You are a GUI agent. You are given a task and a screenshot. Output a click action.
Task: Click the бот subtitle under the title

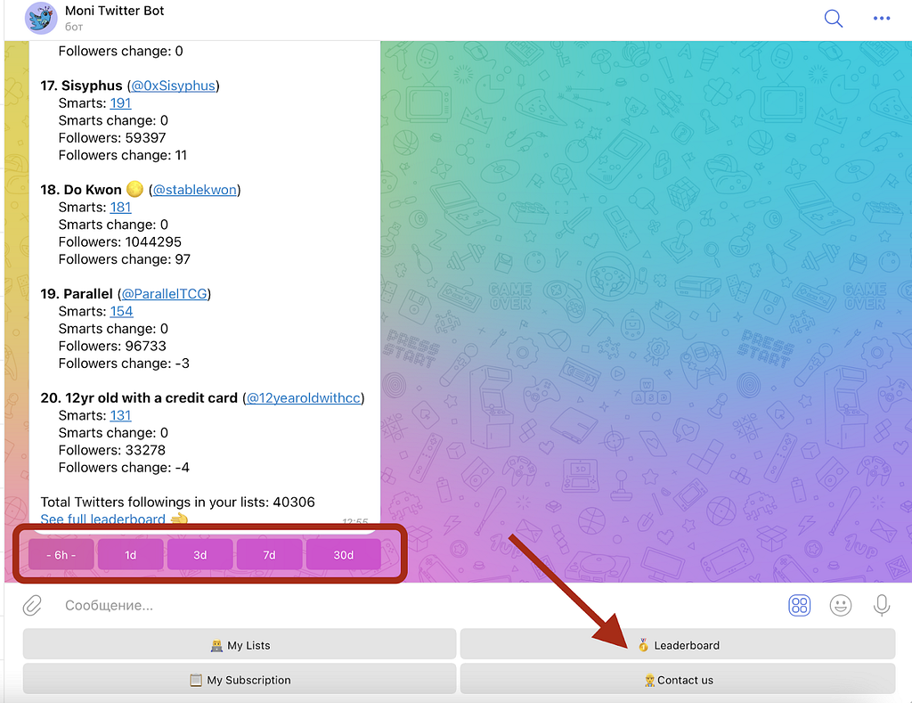coord(74,27)
